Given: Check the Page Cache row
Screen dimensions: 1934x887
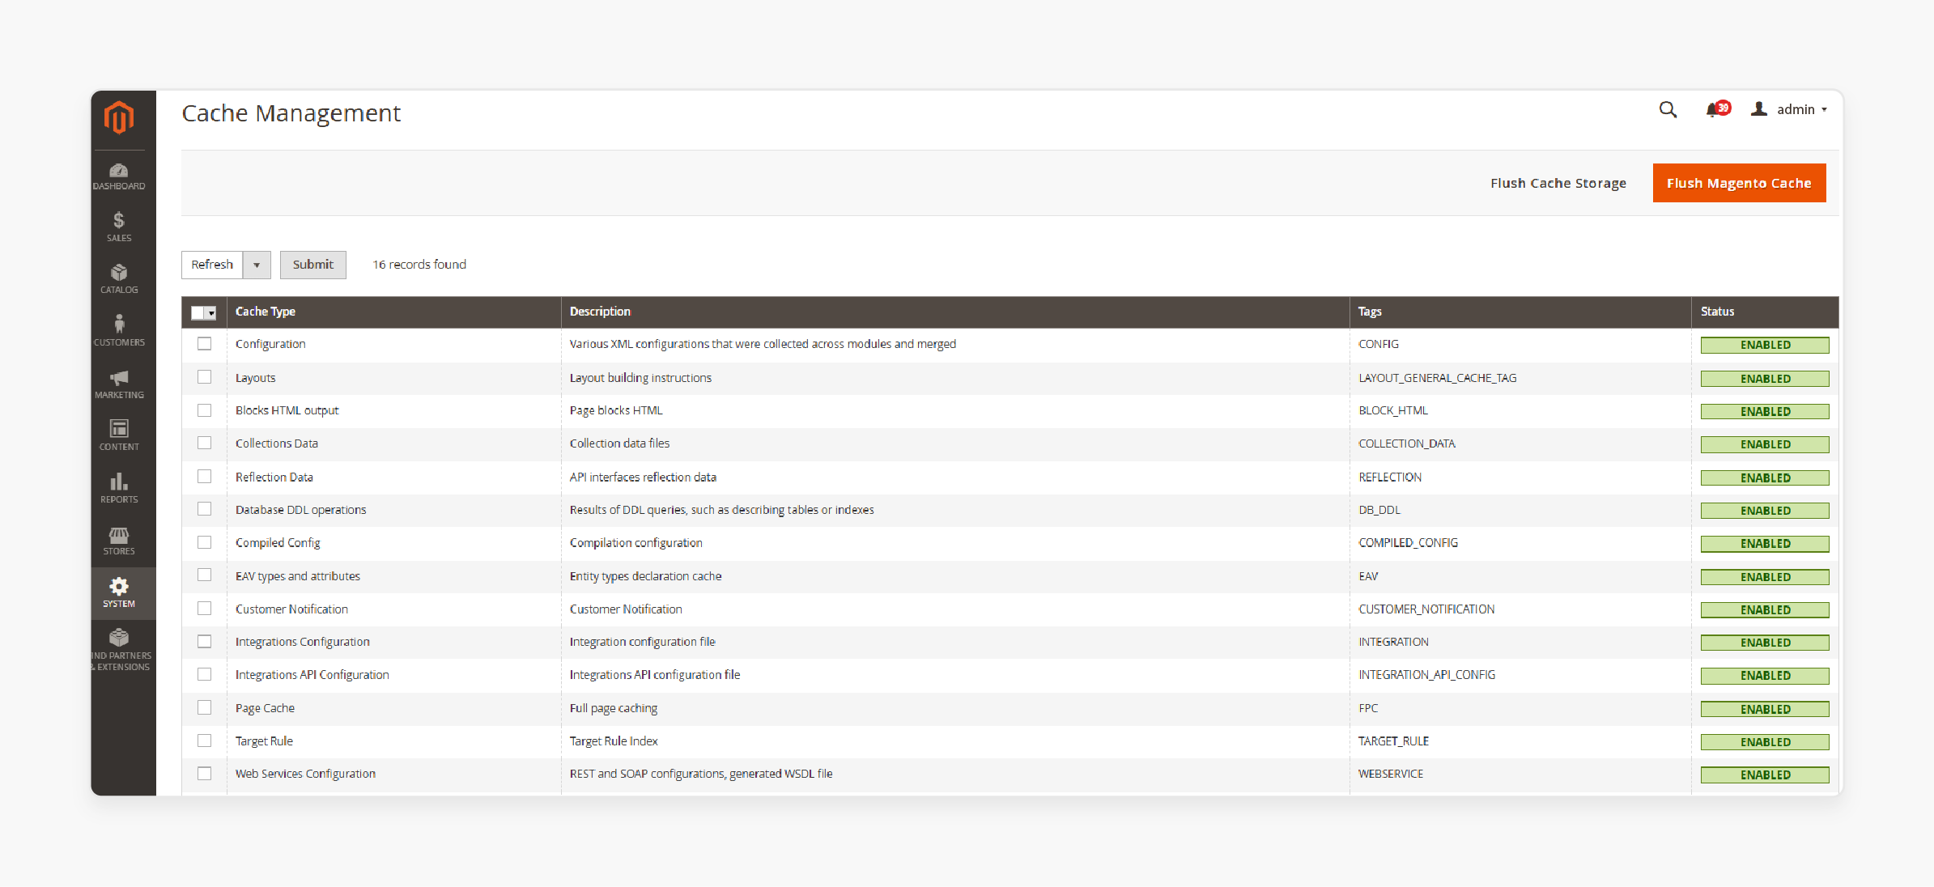Looking at the screenshot, I should (205, 707).
